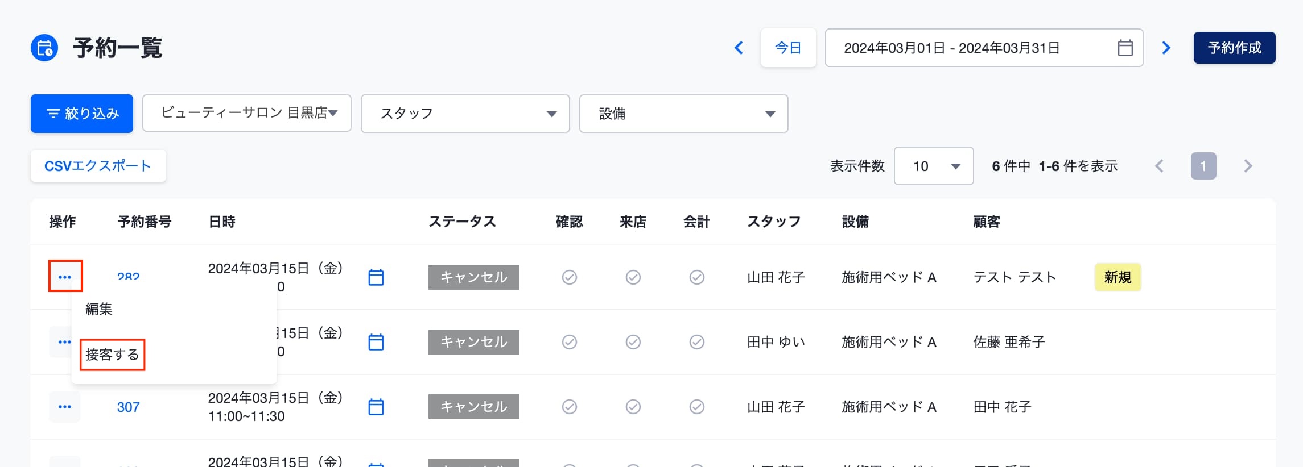Toggle 会計 check for reservation 307
1303x467 pixels.
click(697, 407)
